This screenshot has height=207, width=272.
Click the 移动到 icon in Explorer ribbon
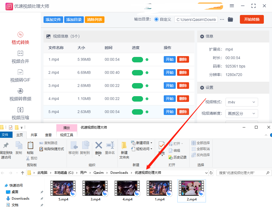pyautogui.click(x=74, y=145)
